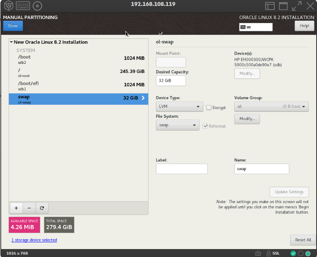This screenshot has width=317, height=257.
Task: Select the / ol-root mount point
Action: [78, 73]
